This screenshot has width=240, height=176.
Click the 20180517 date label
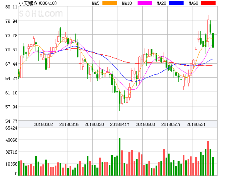point(171,124)
